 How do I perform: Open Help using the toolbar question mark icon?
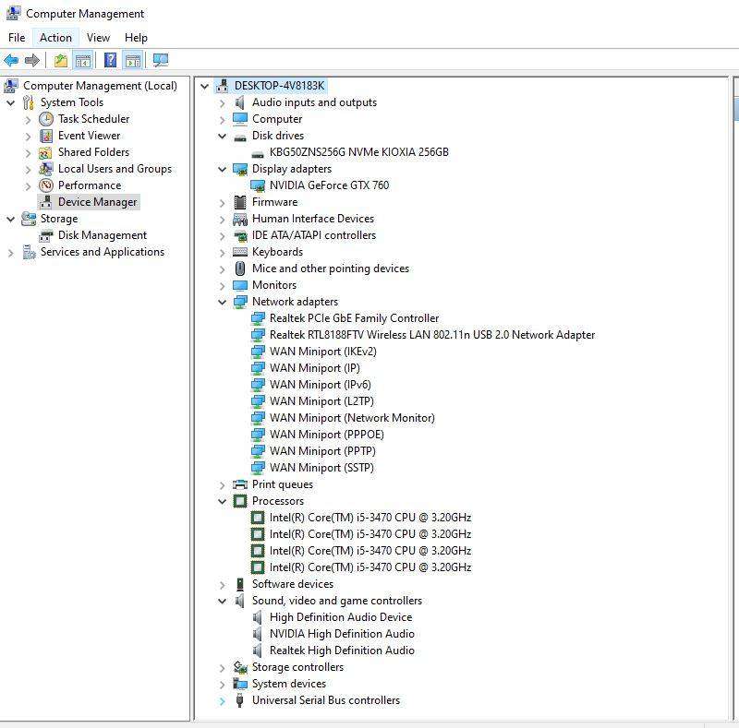click(110, 60)
